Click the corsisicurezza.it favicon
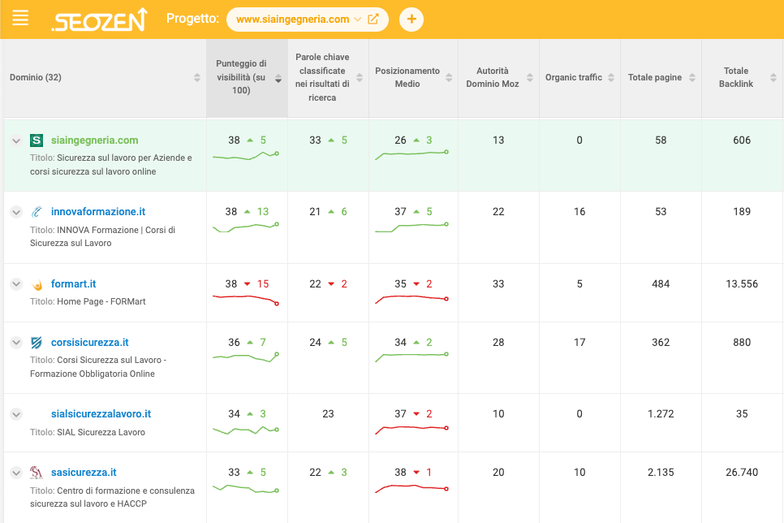784x523 pixels. pyautogui.click(x=37, y=343)
